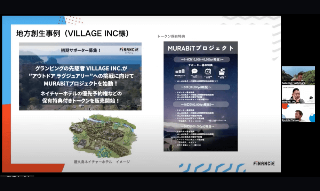This screenshot has height=191, width=320.
Task: Click the line グランピングの先駆者 VILLAGE INC.が
Action: pos(81,68)
